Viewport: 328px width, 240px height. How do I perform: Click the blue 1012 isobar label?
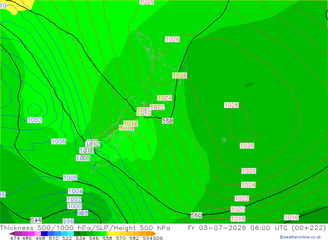(93, 144)
